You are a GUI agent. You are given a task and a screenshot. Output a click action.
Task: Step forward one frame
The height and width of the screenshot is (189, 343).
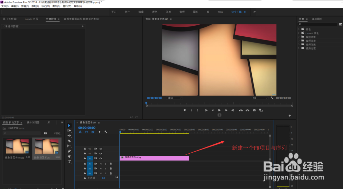coord(226,110)
